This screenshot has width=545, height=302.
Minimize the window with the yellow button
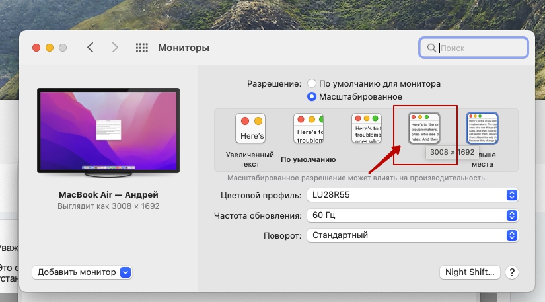[x=50, y=48]
